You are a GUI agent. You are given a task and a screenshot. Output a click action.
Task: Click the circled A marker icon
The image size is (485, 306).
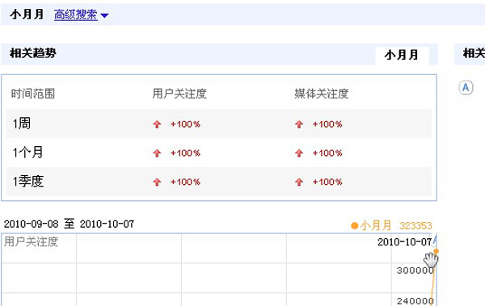point(466,88)
